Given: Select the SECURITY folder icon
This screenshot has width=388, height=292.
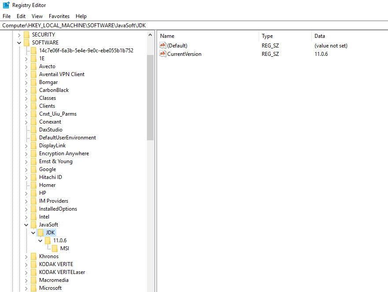Looking at the screenshot, I should click(26, 35).
